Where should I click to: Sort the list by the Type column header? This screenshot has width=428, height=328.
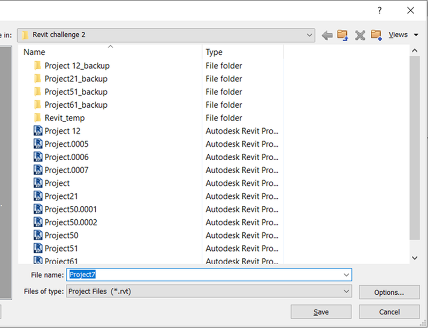click(243, 52)
